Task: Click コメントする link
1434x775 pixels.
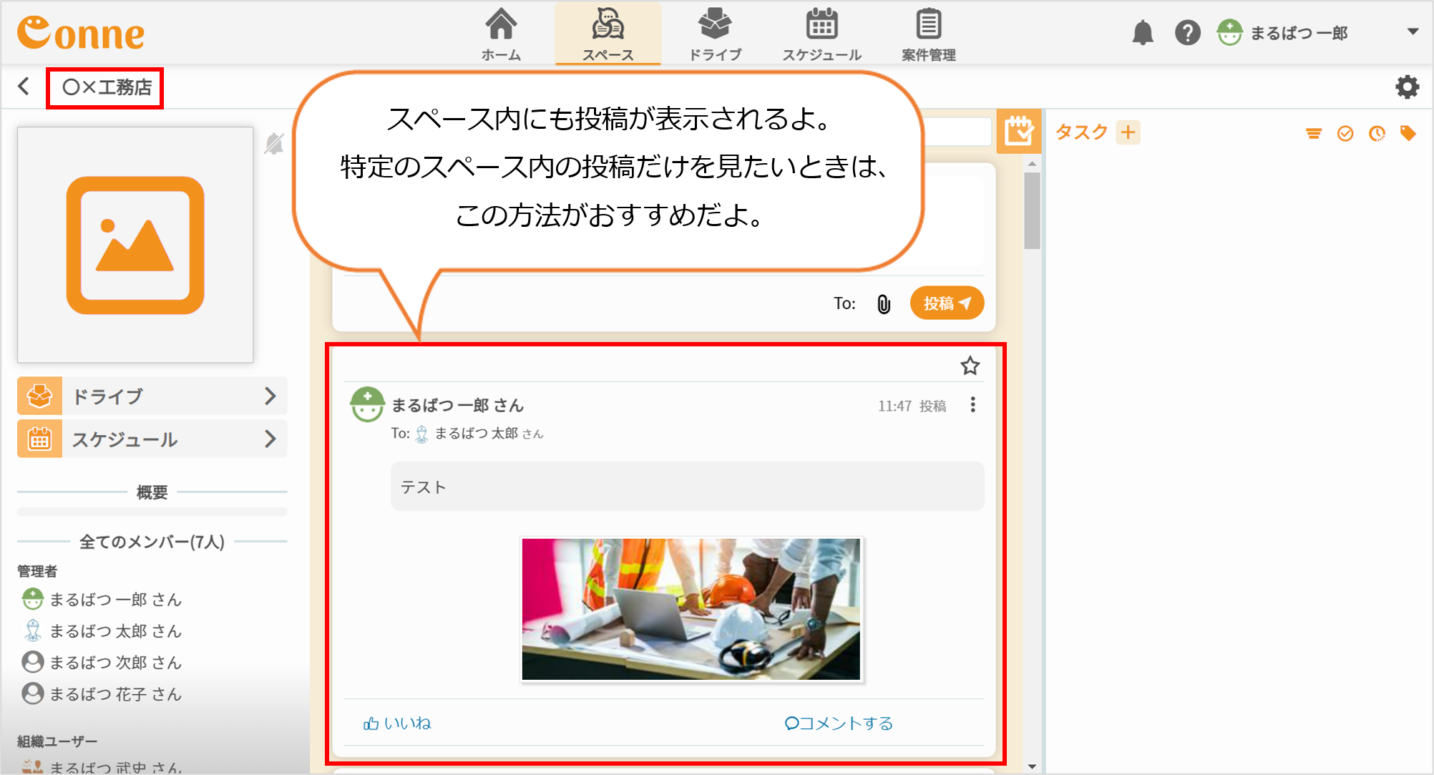Action: coord(839,723)
